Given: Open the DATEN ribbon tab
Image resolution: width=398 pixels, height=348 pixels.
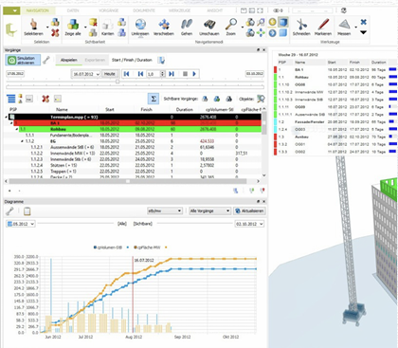Looking at the screenshot, I should click(x=73, y=10).
